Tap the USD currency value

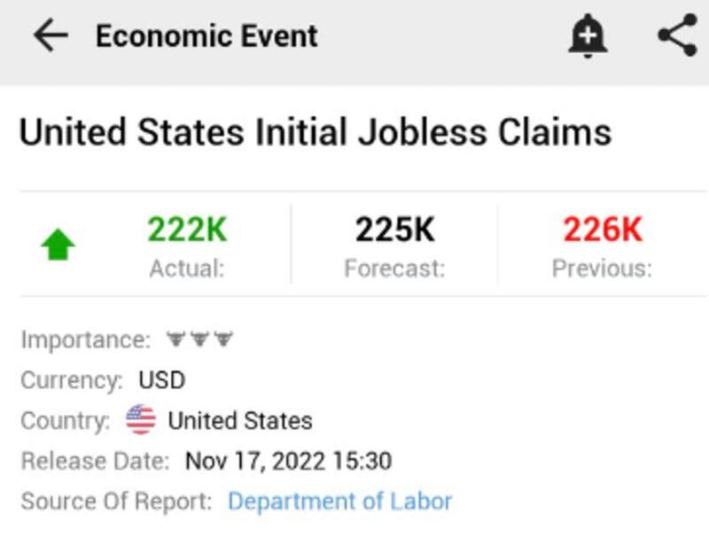(162, 380)
